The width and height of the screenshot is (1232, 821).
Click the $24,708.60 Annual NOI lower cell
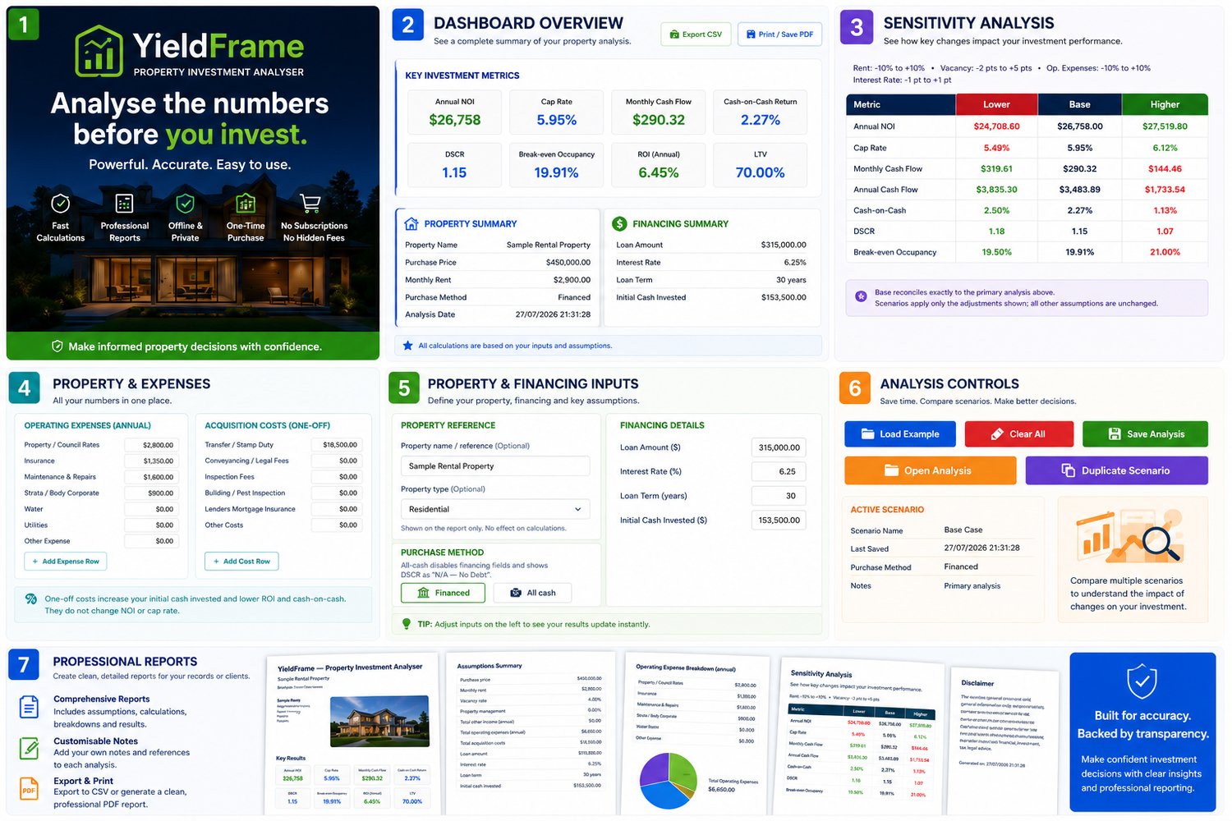point(996,126)
